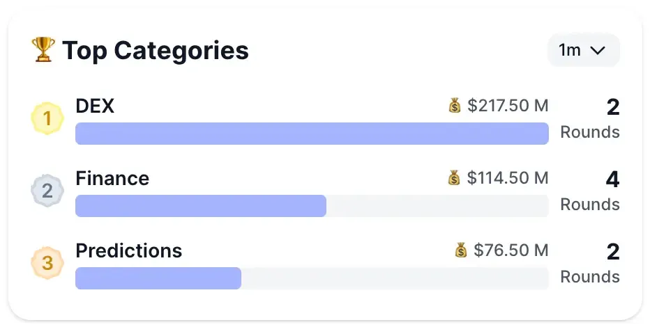Click the $217.50 M funding amount
Image resolution: width=650 pixels, height=327 pixels.
coord(508,106)
